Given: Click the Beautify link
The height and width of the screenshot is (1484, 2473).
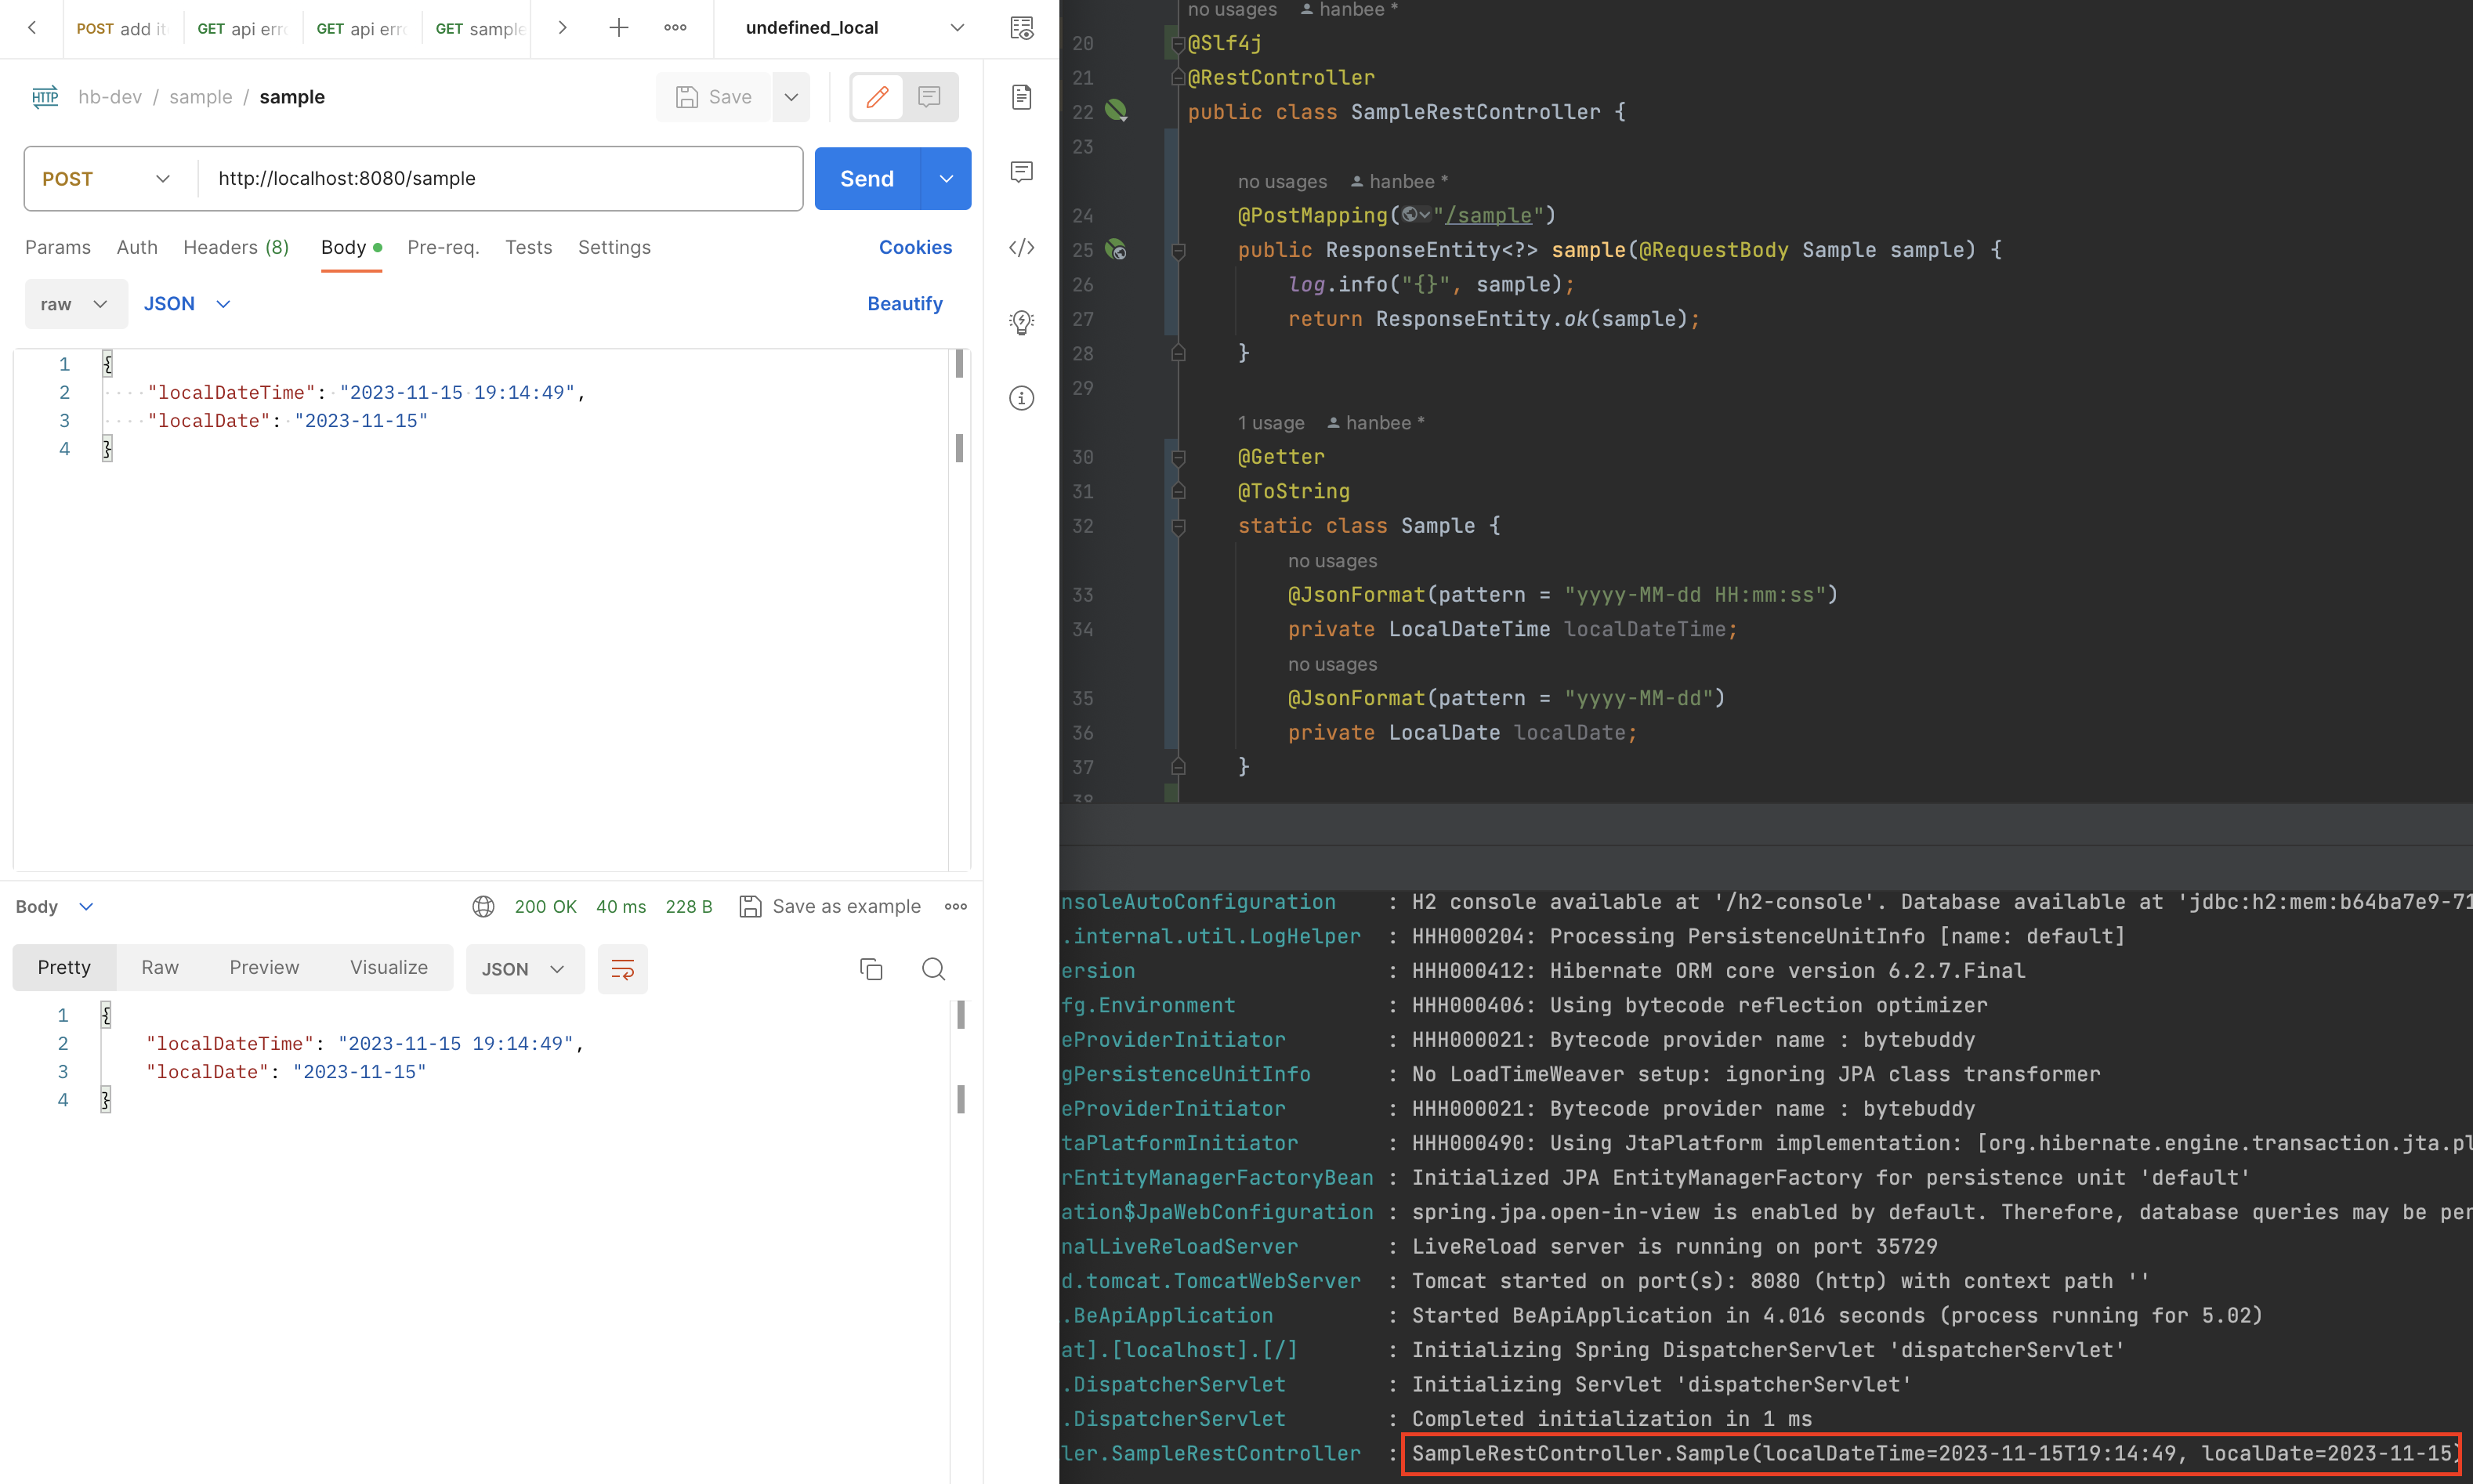Looking at the screenshot, I should (904, 304).
